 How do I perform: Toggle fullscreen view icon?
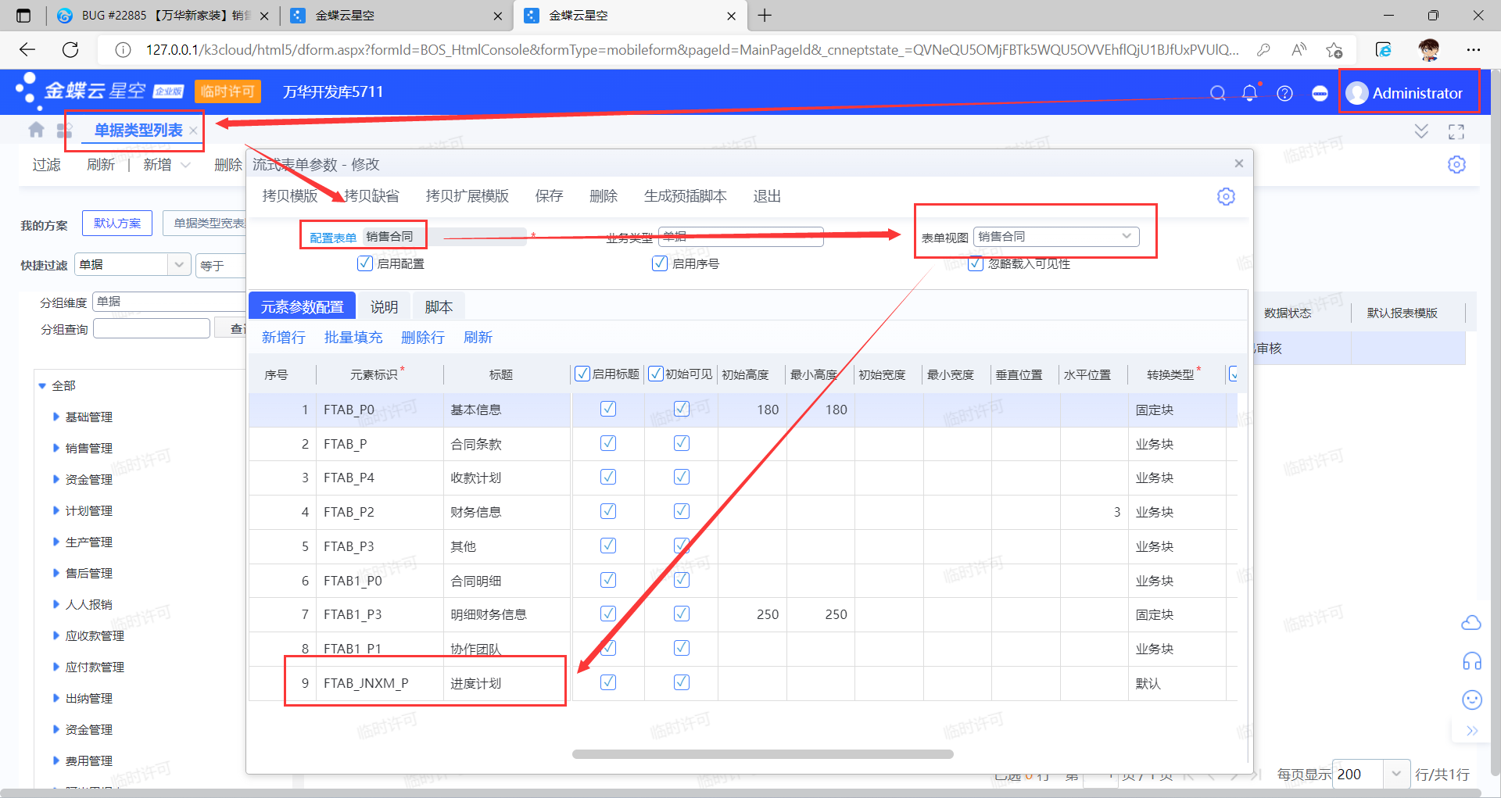(1456, 131)
